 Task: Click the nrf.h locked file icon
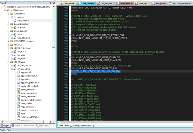point(18,113)
